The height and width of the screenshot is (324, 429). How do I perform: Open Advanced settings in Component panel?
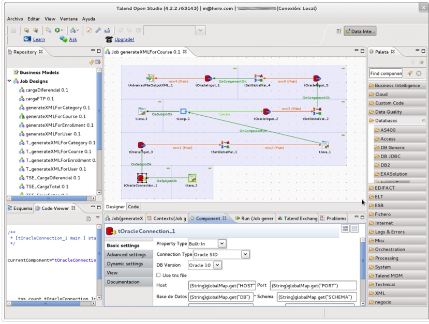click(x=128, y=255)
